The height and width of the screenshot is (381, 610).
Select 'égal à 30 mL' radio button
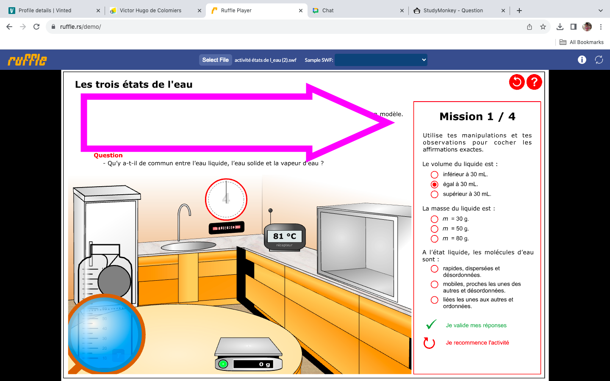point(434,185)
